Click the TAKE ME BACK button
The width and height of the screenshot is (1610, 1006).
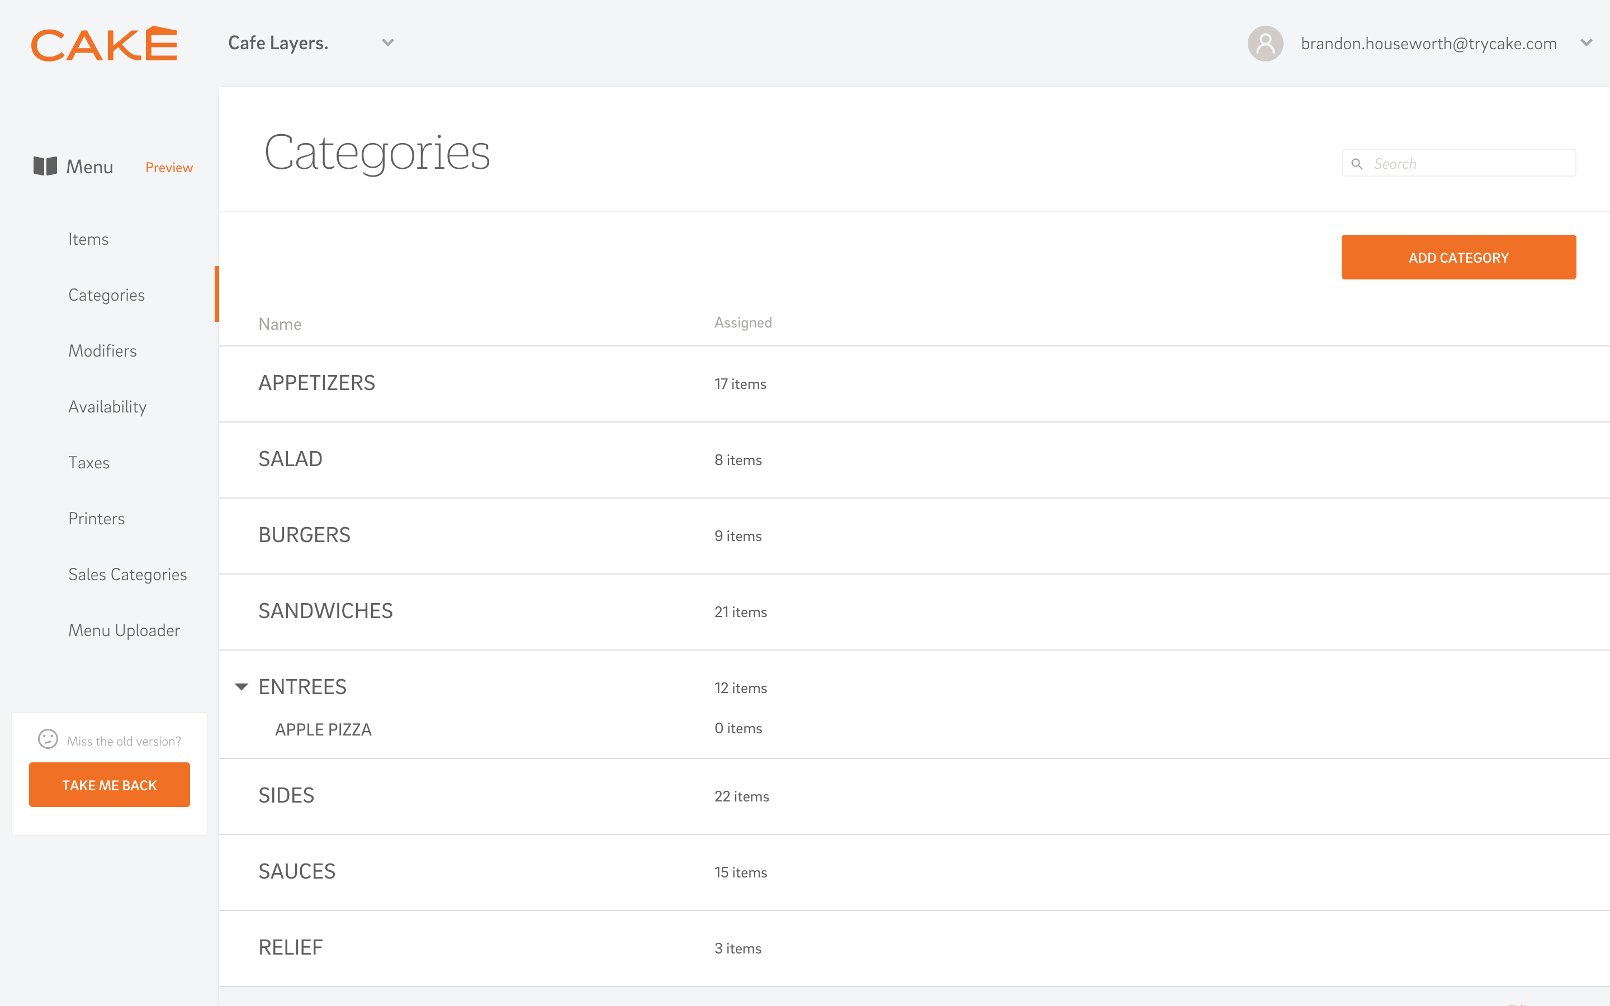coord(110,785)
